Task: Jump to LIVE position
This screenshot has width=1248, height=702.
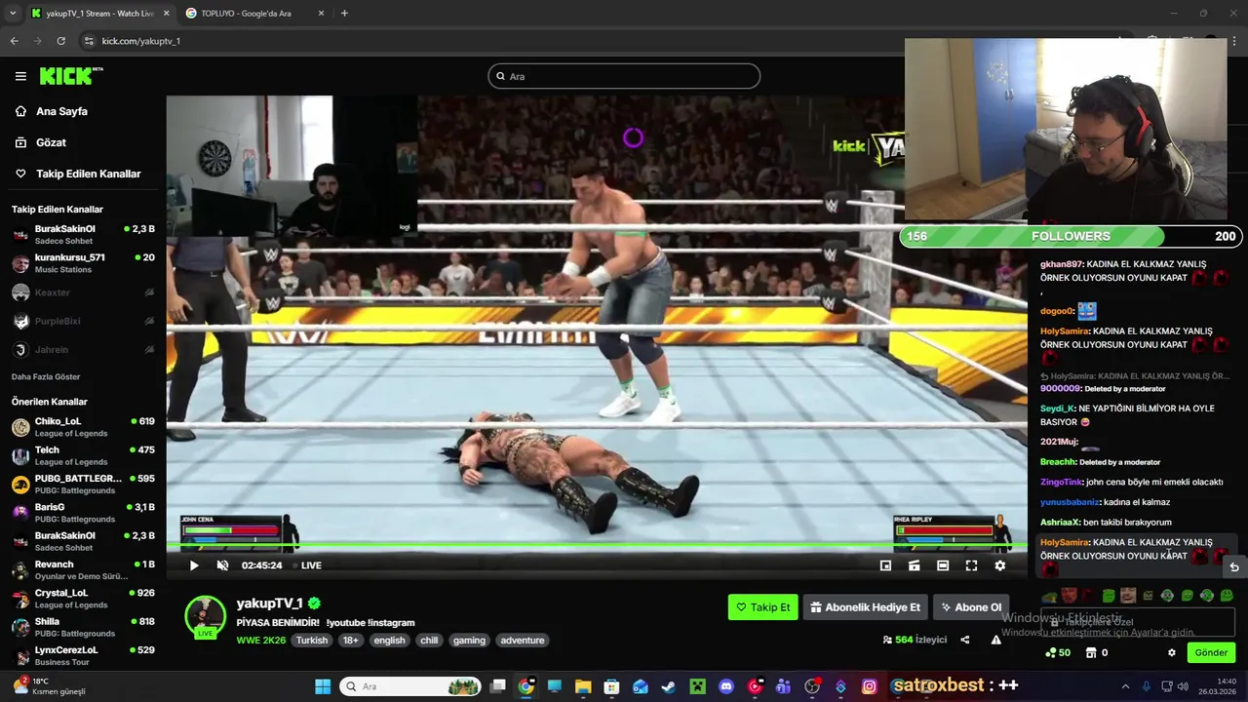Action: click(x=306, y=565)
